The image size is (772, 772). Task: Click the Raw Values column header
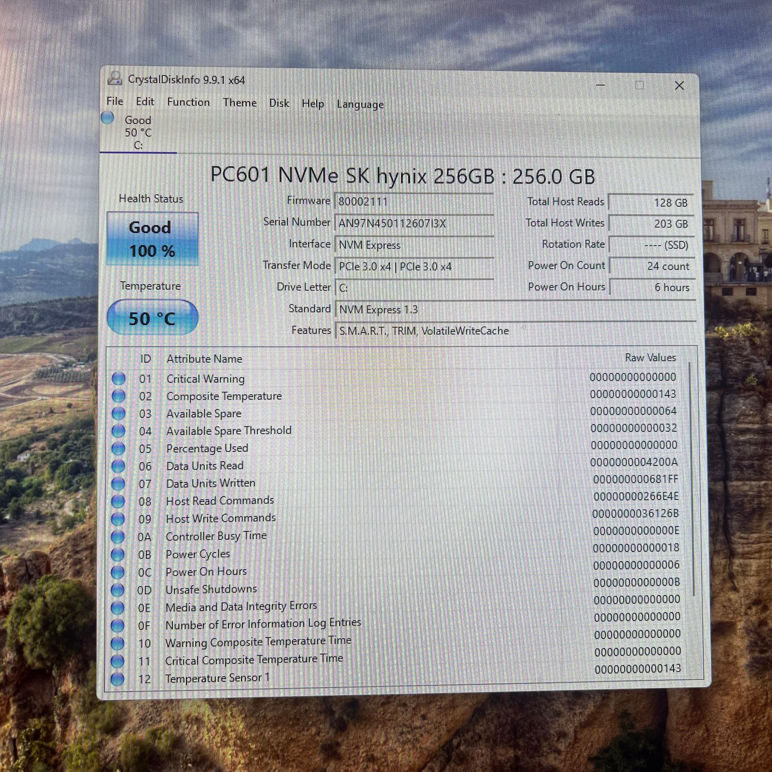pyautogui.click(x=650, y=357)
